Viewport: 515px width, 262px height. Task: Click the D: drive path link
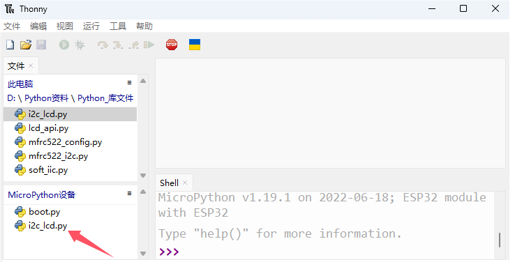[x=11, y=98]
